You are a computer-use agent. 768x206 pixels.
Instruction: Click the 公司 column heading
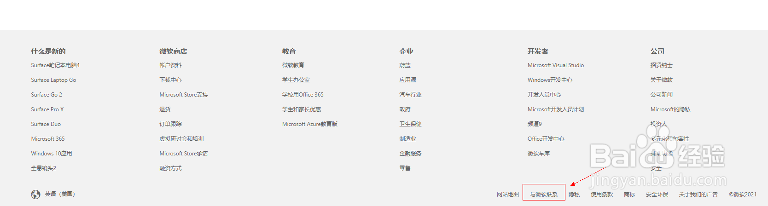pyautogui.click(x=657, y=51)
